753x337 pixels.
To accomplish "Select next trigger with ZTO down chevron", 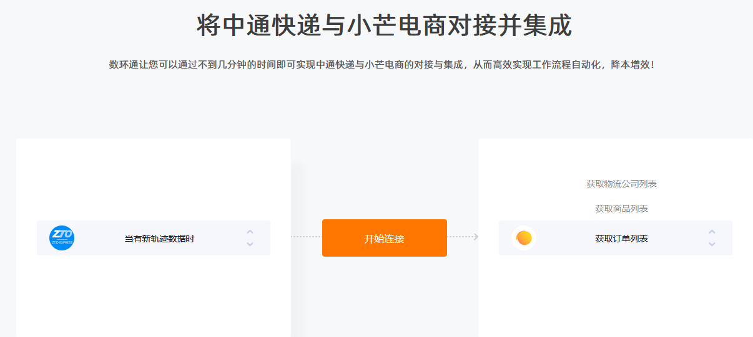I will 250,244.
